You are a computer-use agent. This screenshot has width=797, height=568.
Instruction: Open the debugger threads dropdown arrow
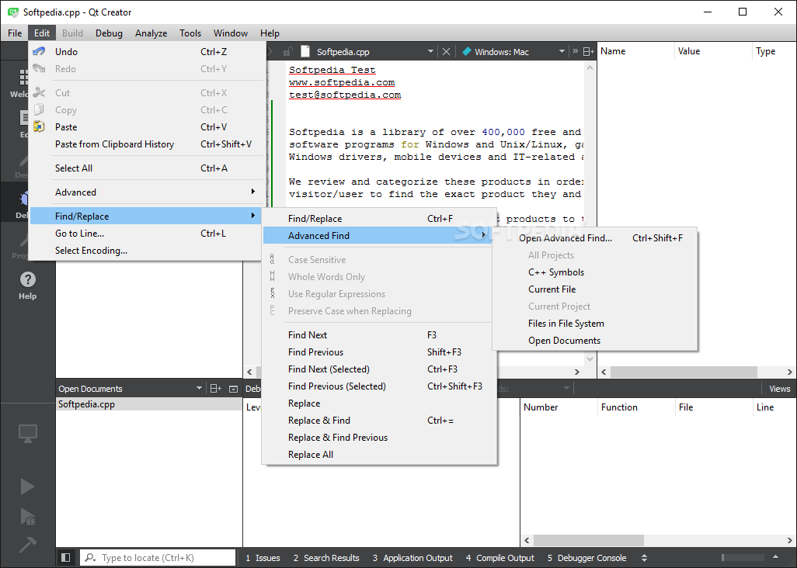[x=566, y=389]
